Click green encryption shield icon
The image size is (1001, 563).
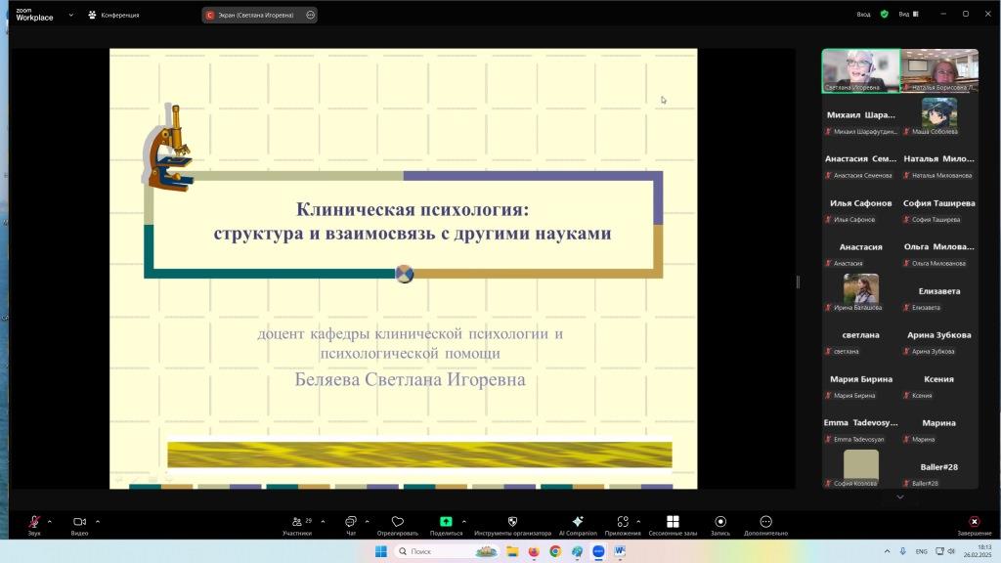(884, 14)
